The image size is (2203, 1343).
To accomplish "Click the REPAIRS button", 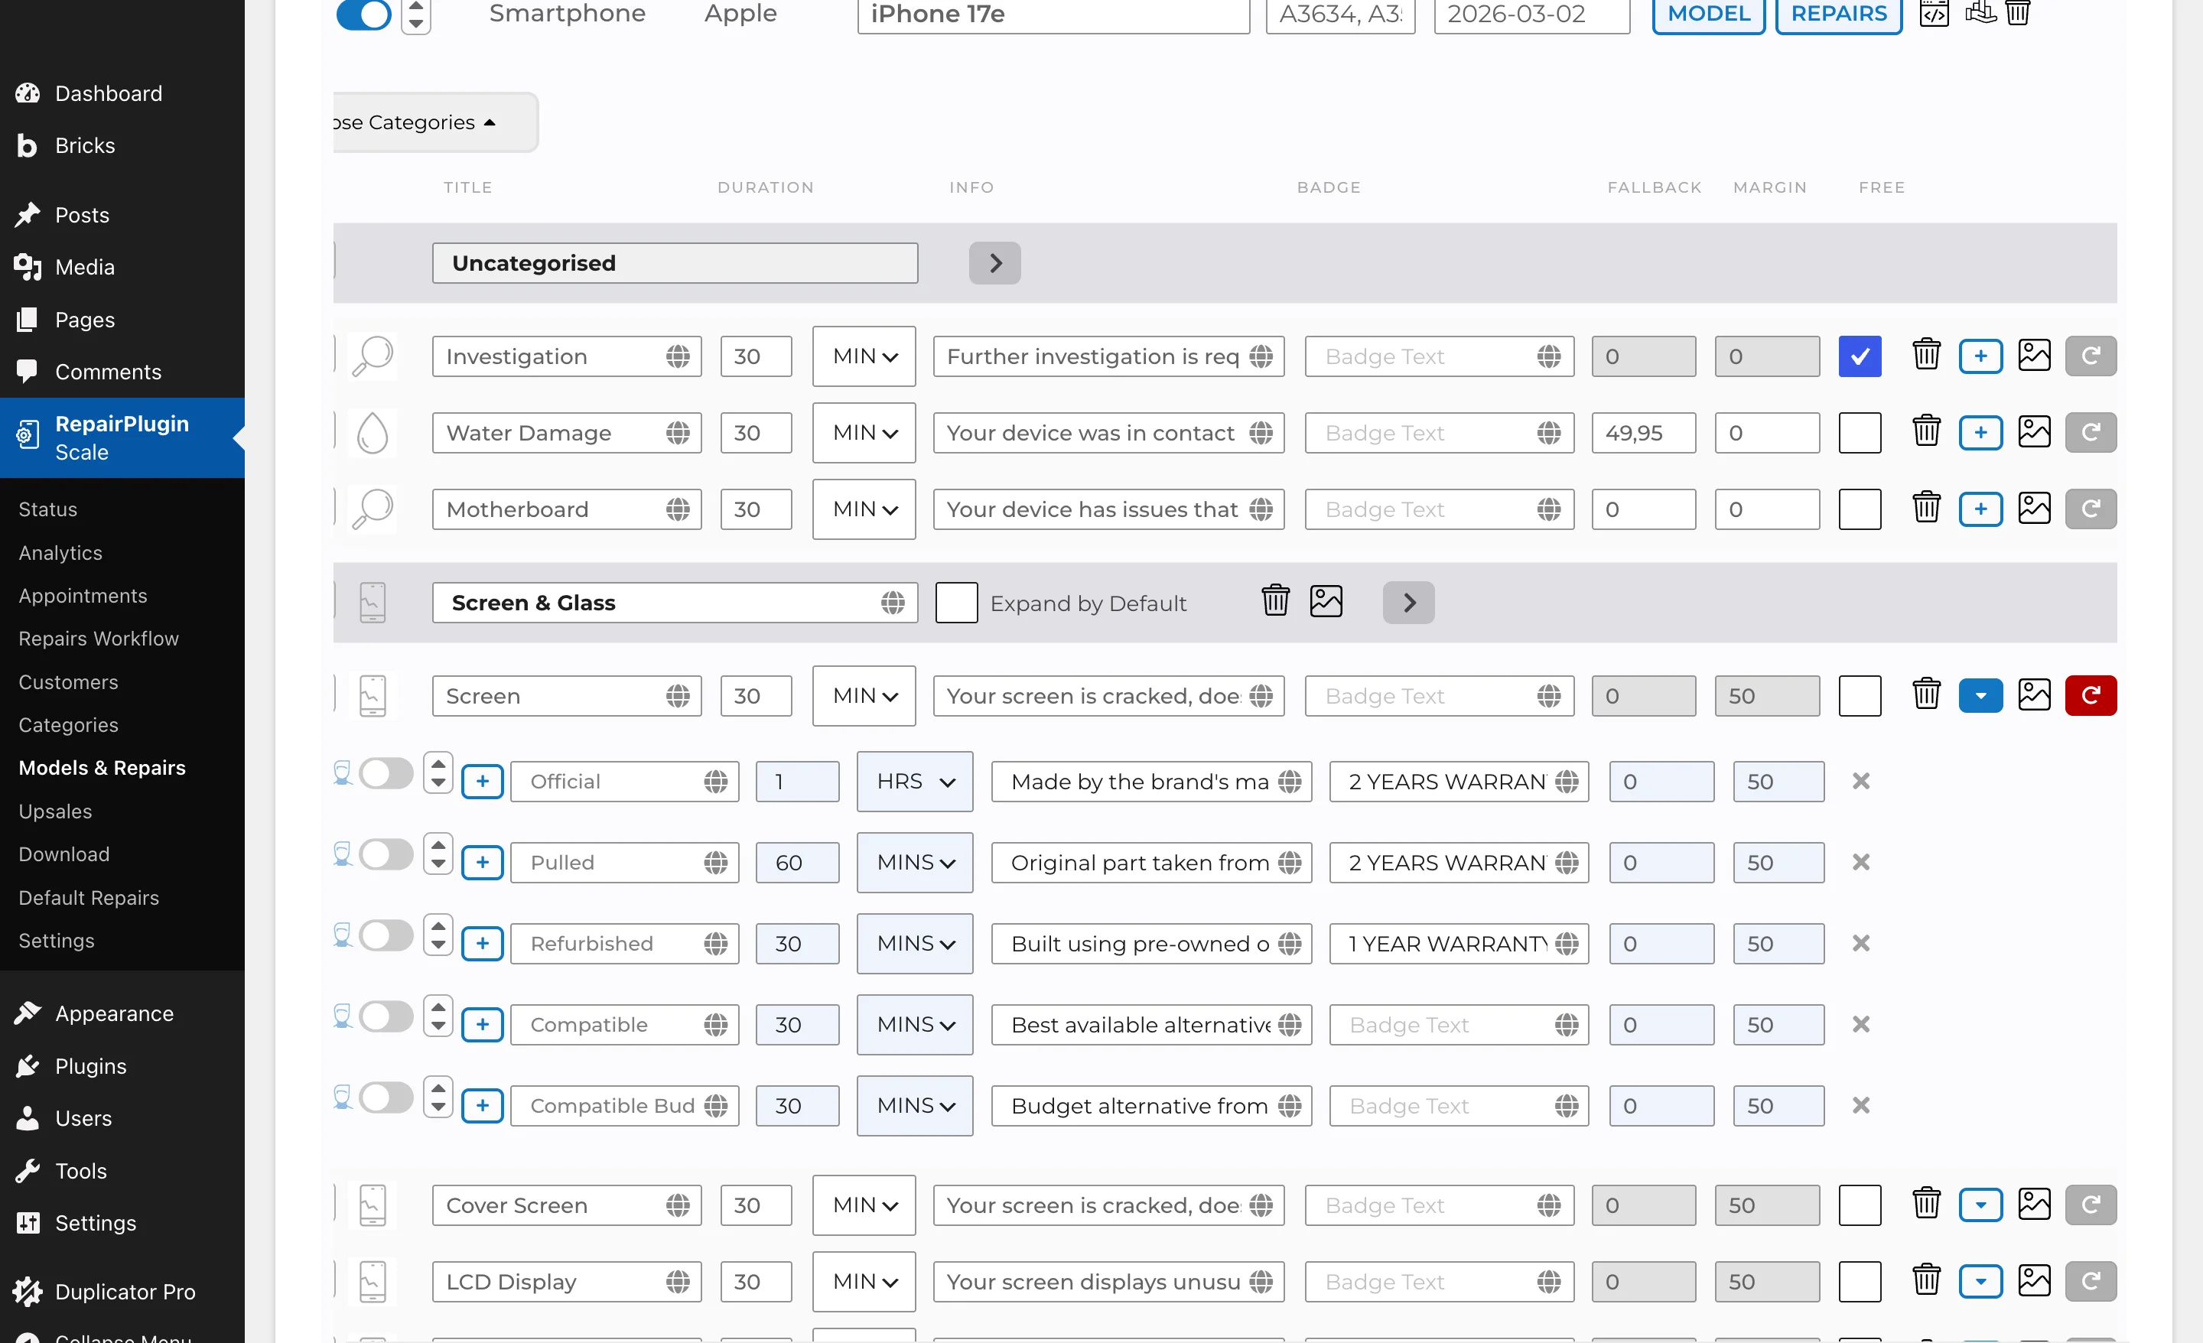I will (x=1838, y=14).
